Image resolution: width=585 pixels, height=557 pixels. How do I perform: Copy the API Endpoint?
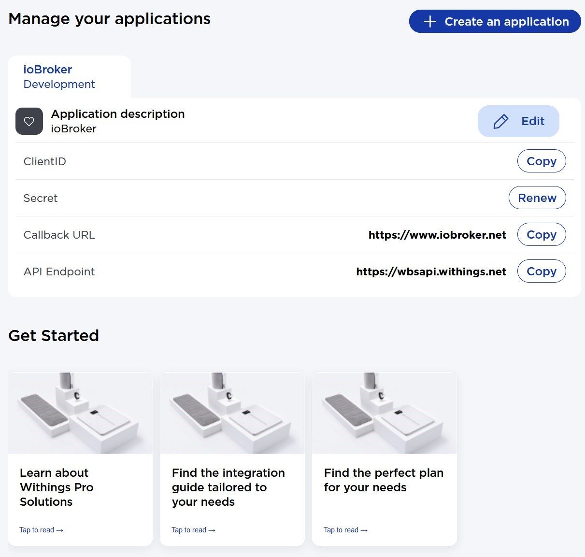[x=542, y=271]
